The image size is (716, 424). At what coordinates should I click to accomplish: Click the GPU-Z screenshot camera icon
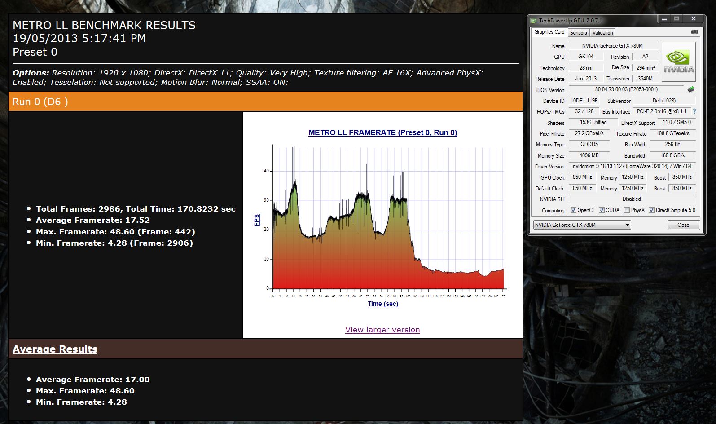click(x=695, y=32)
